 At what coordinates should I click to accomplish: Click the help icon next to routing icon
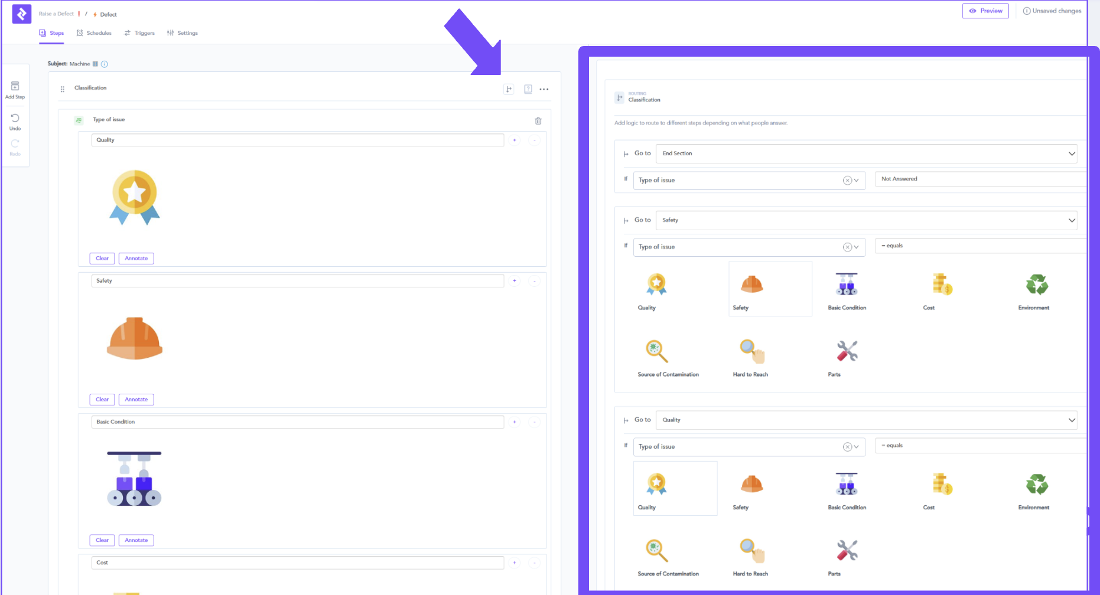tap(528, 89)
